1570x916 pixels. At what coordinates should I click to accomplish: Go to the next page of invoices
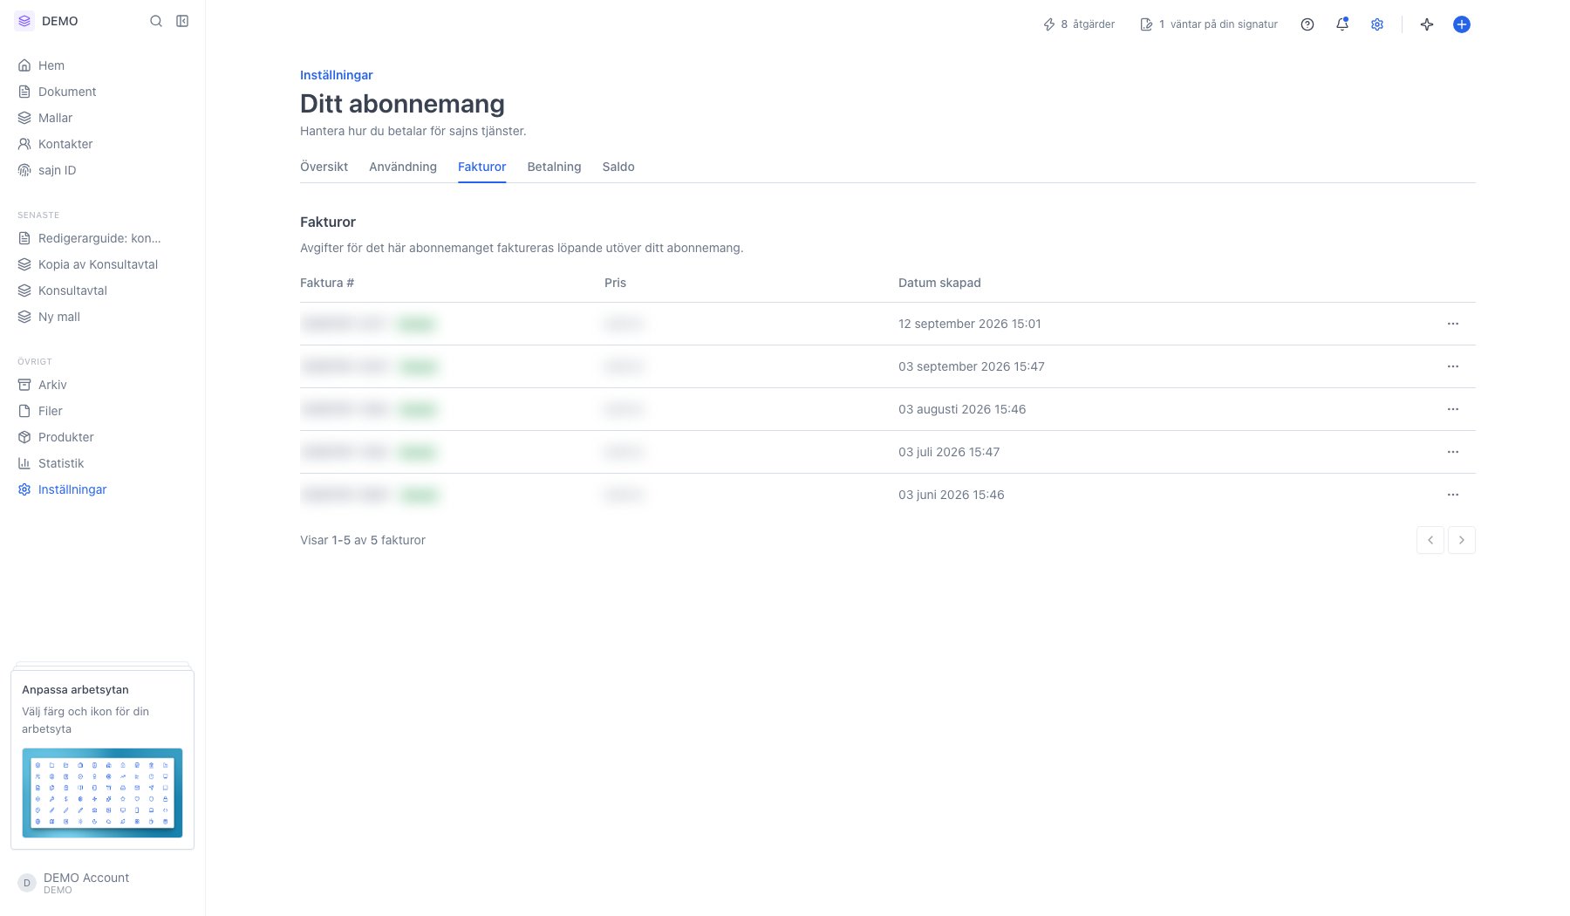pos(1462,540)
